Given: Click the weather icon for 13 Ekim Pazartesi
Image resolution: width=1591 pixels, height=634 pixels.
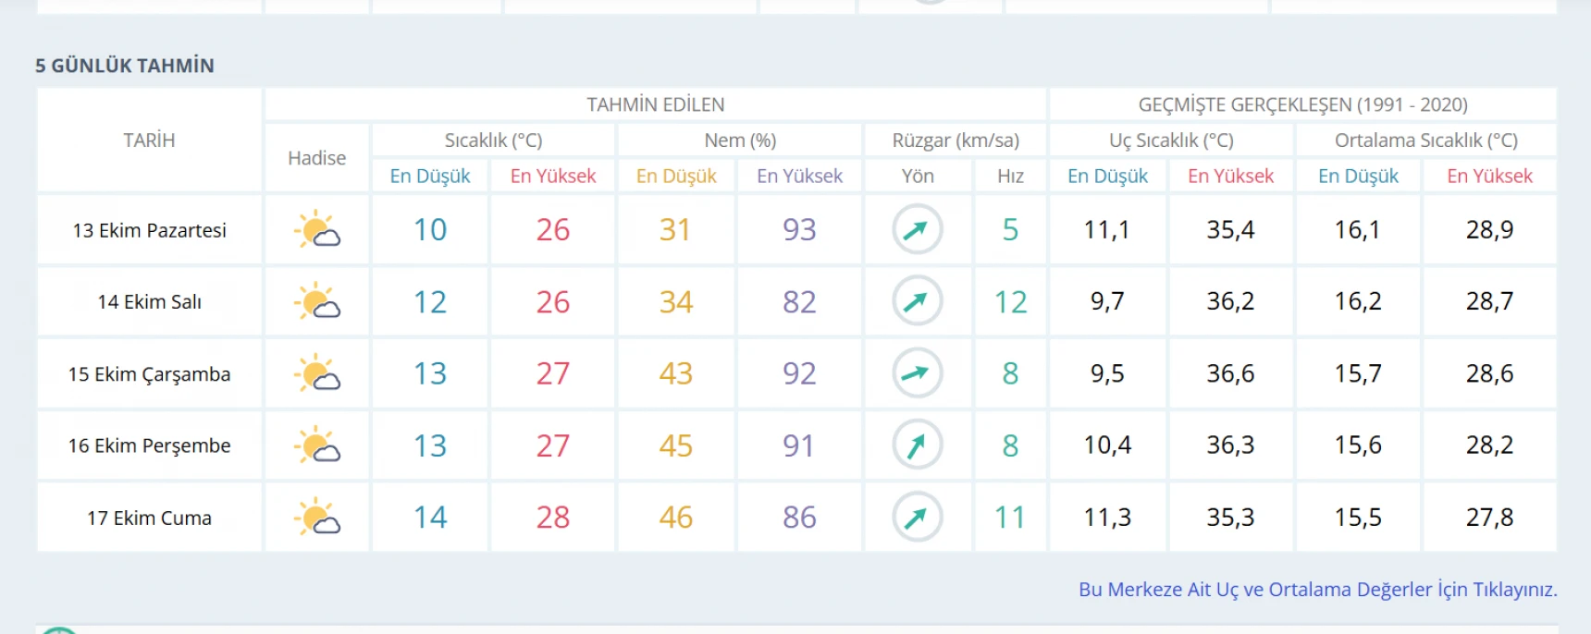Looking at the screenshot, I should [316, 229].
